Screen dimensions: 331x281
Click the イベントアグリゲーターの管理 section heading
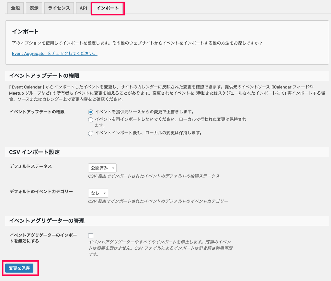pos(47,221)
